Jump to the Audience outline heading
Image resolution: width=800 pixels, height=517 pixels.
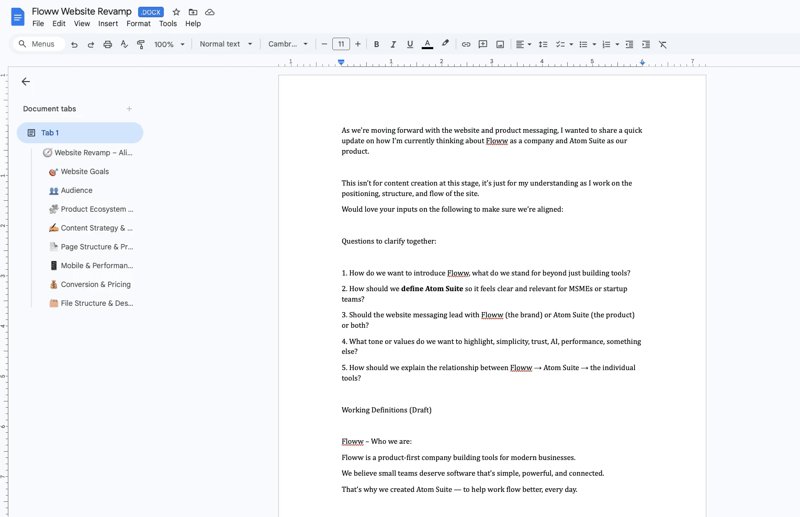coord(71,190)
